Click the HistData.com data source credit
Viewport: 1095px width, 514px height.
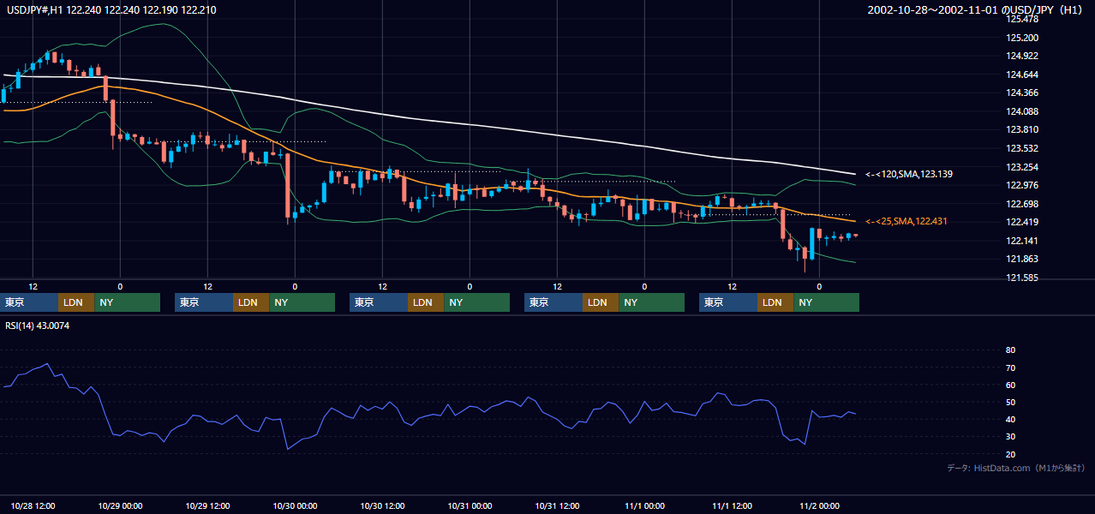[1015, 468]
